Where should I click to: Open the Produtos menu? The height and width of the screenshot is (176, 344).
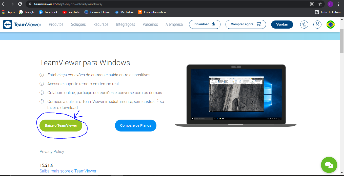click(56, 25)
